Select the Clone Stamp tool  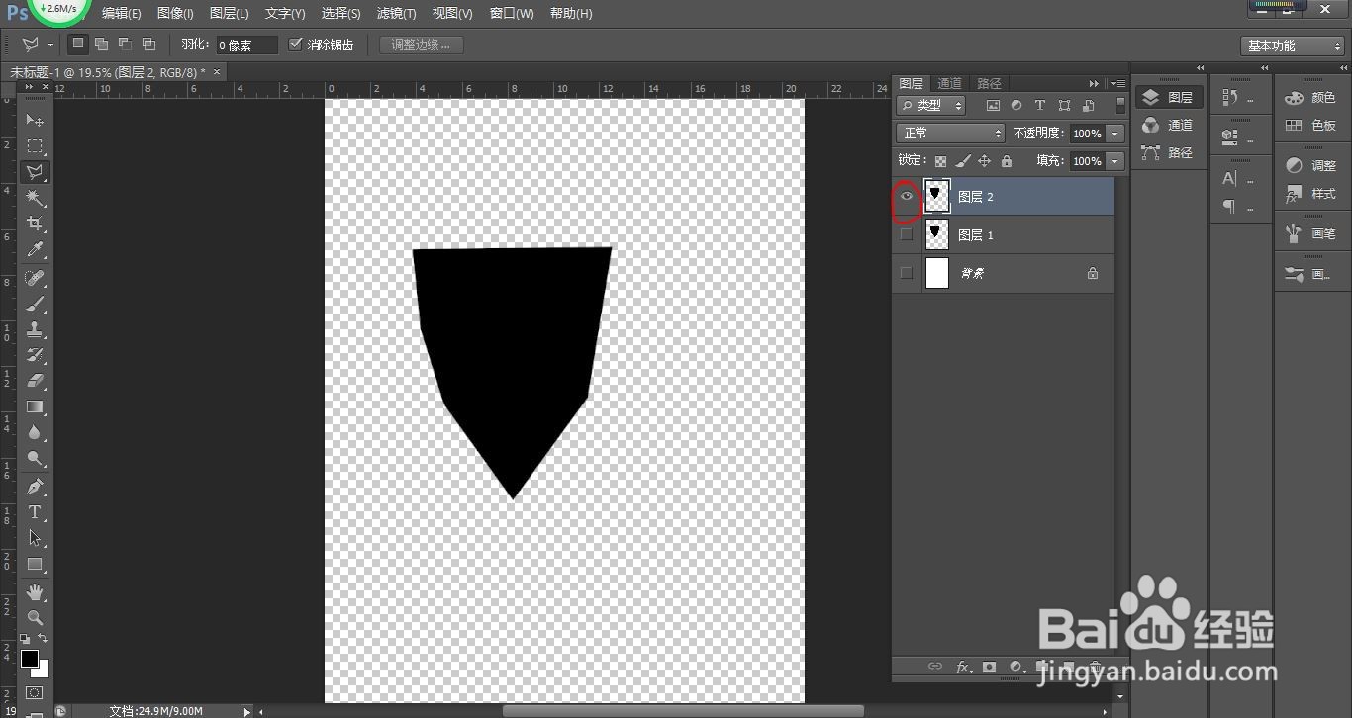[35, 329]
